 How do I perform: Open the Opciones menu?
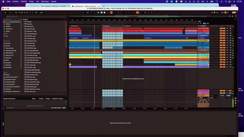45,2
